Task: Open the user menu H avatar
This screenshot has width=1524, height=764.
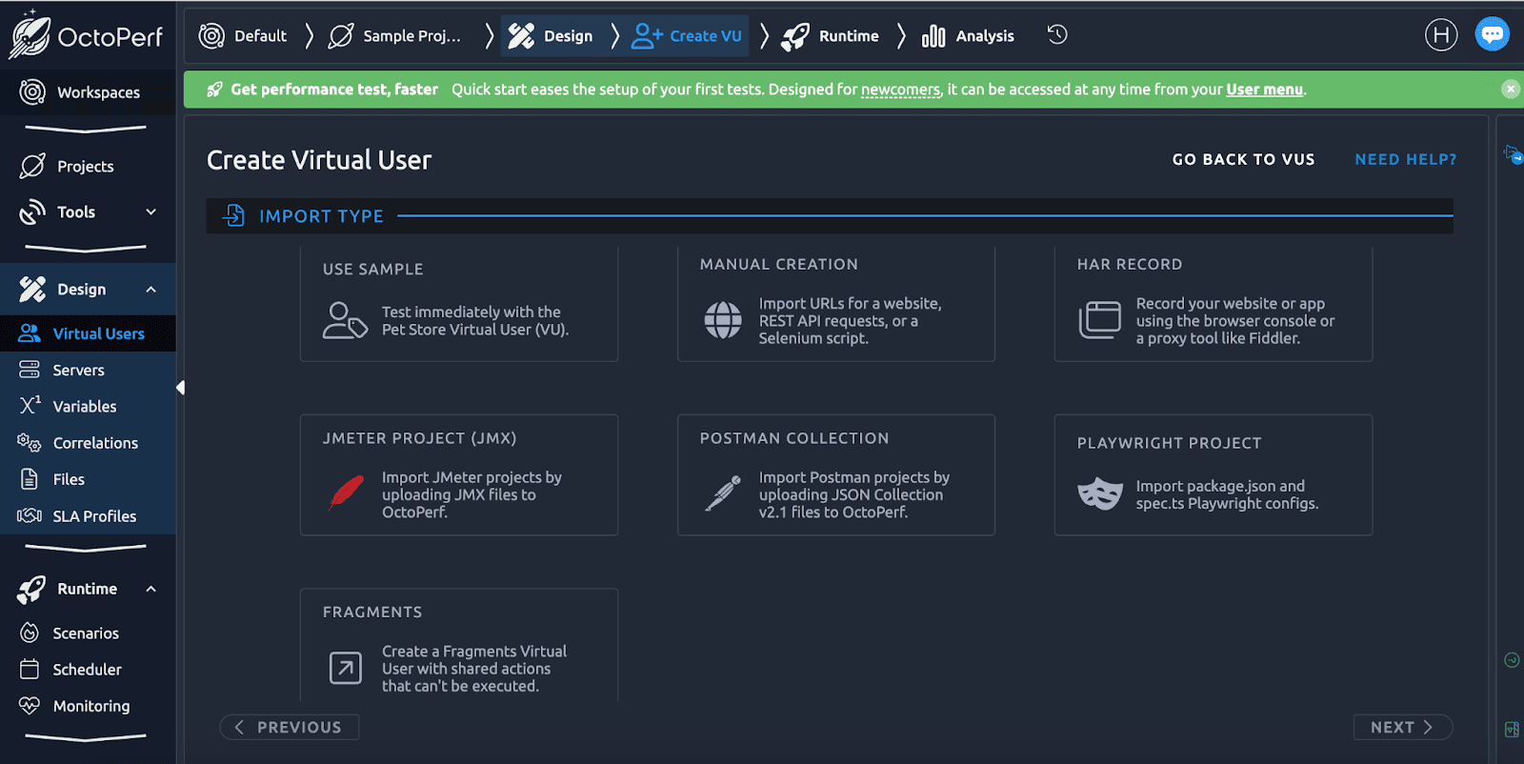Action: point(1441,35)
